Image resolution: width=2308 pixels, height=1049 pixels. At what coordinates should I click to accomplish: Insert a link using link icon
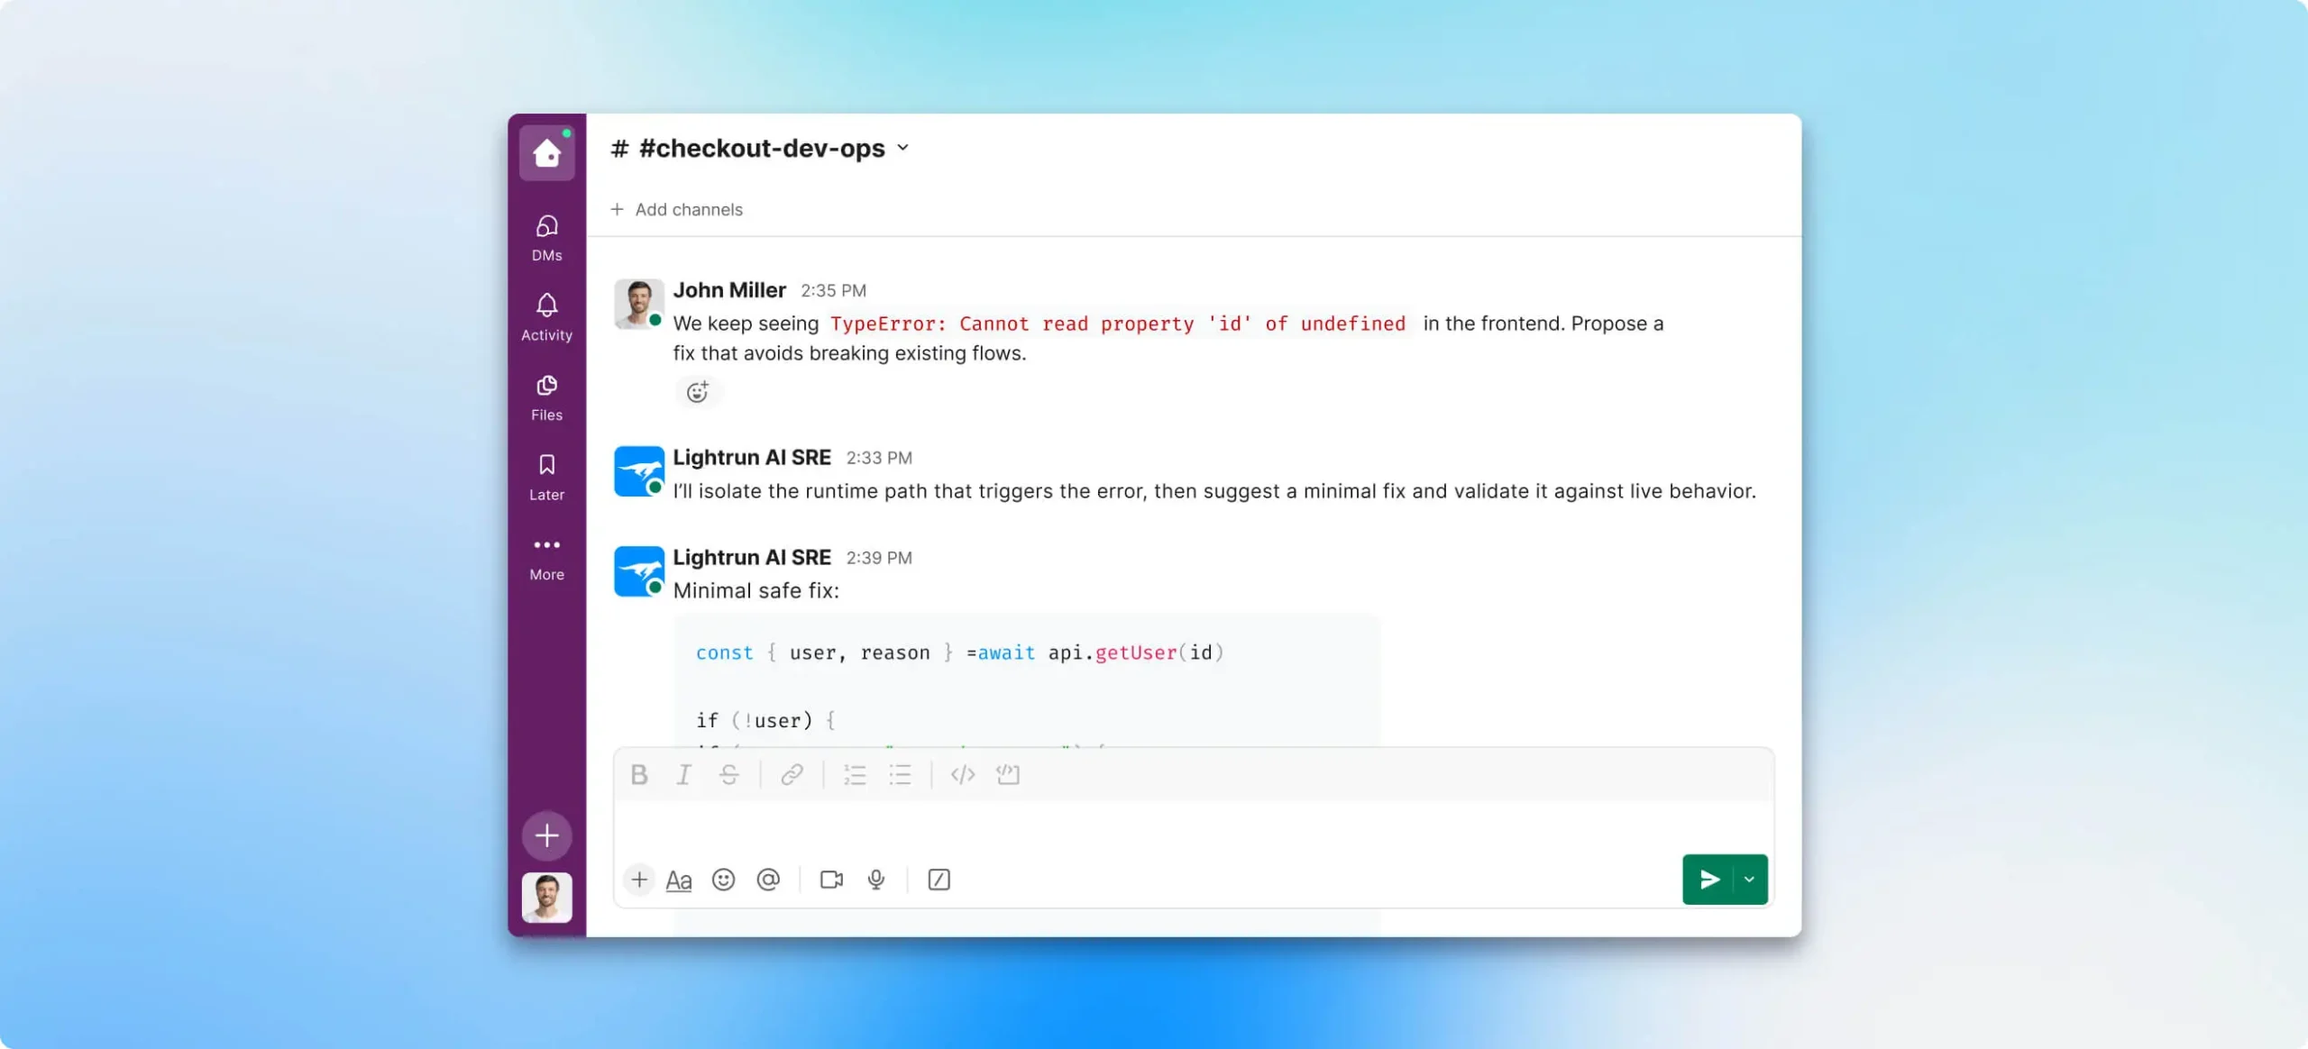coord(792,775)
